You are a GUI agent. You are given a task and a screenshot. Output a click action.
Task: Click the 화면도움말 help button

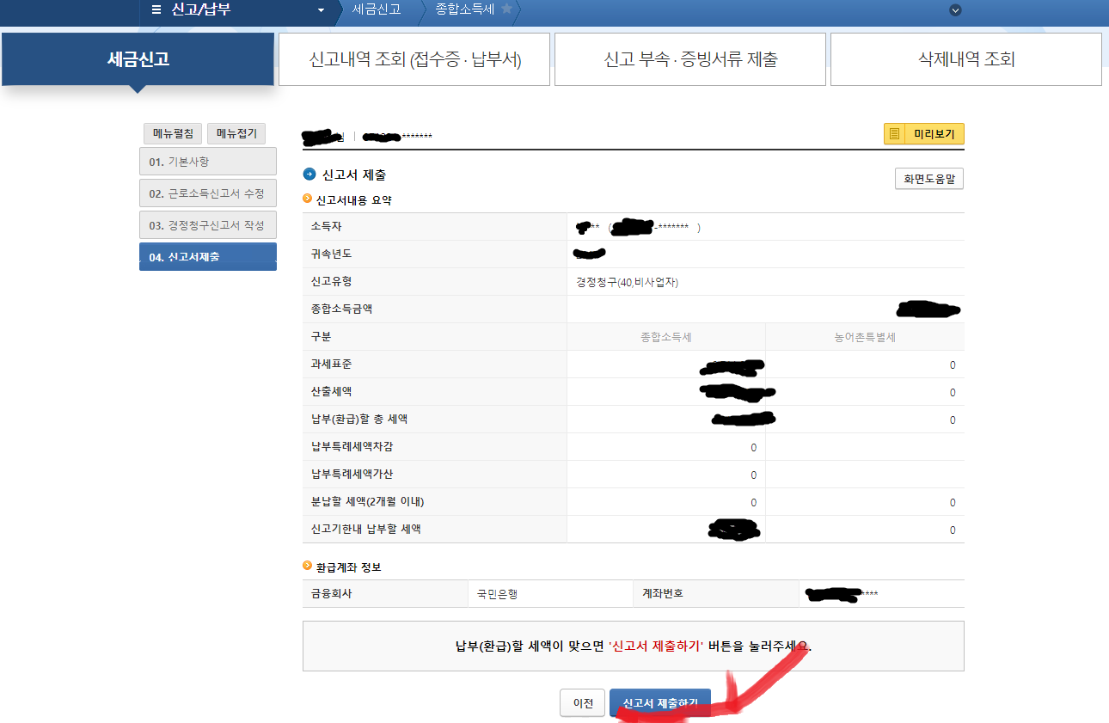928,178
